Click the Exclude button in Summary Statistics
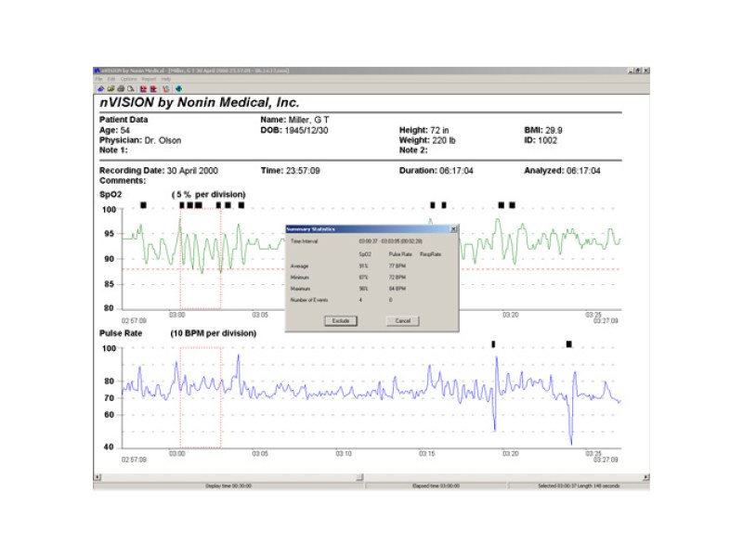The width and height of the screenshot is (743, 557). coord(341,321)
